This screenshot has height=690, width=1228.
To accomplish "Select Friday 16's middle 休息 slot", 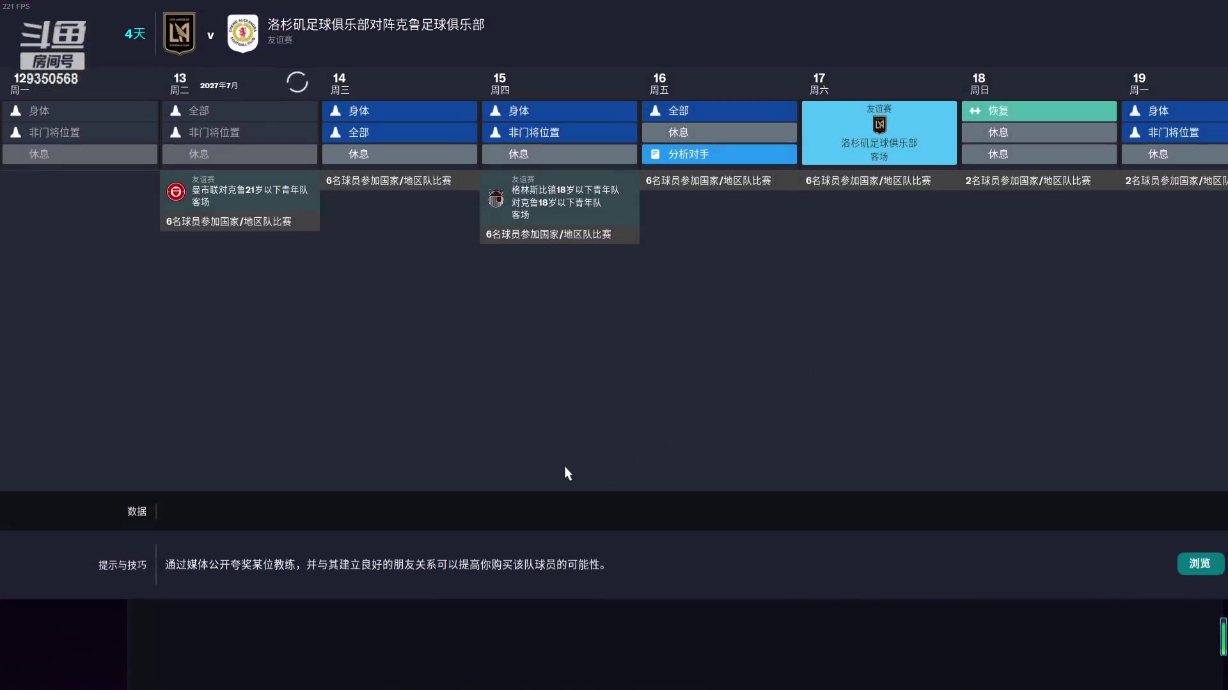I will 720,132.
